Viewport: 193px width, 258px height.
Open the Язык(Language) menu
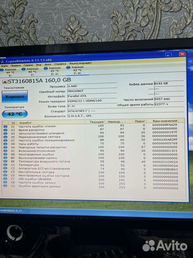click(80, 63)
